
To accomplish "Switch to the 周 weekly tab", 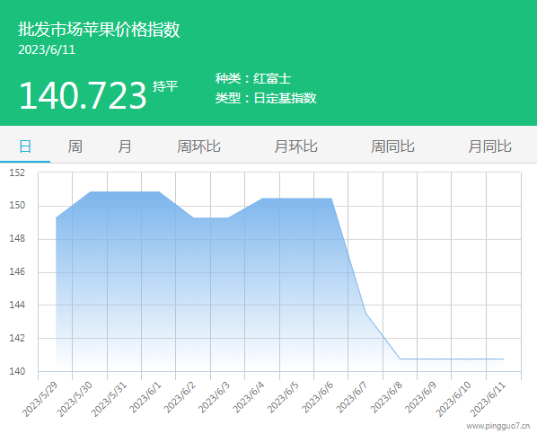I will point(75,146).
